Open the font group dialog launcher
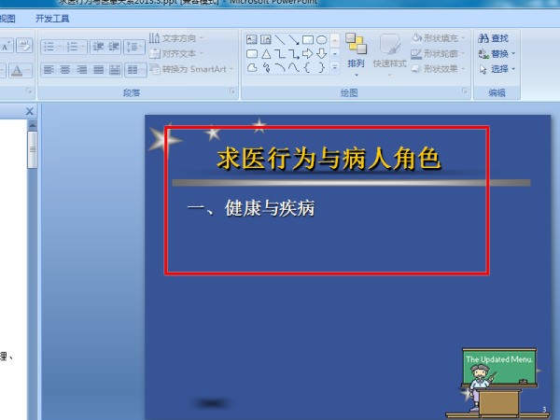The height and width of the screenshot is (420, 560). coord(29,91)
